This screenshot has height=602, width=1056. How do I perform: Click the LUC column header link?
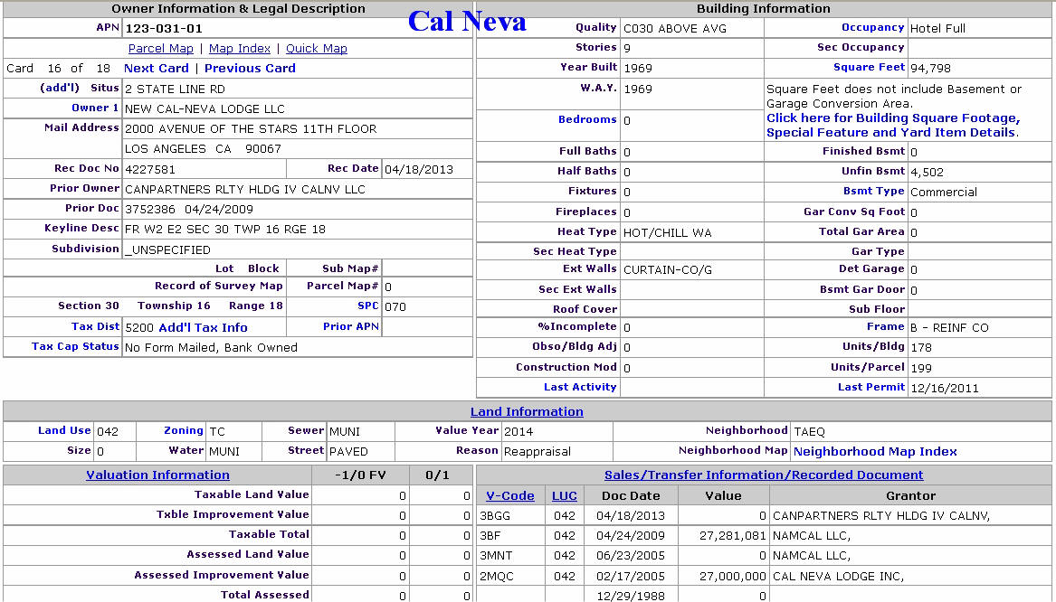point(565,496)
